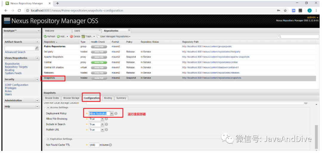Image resolution: width=322 pixels, height=153 pixels.
Task: Collapse the Access Settings group
Action: tap(48, 107)
